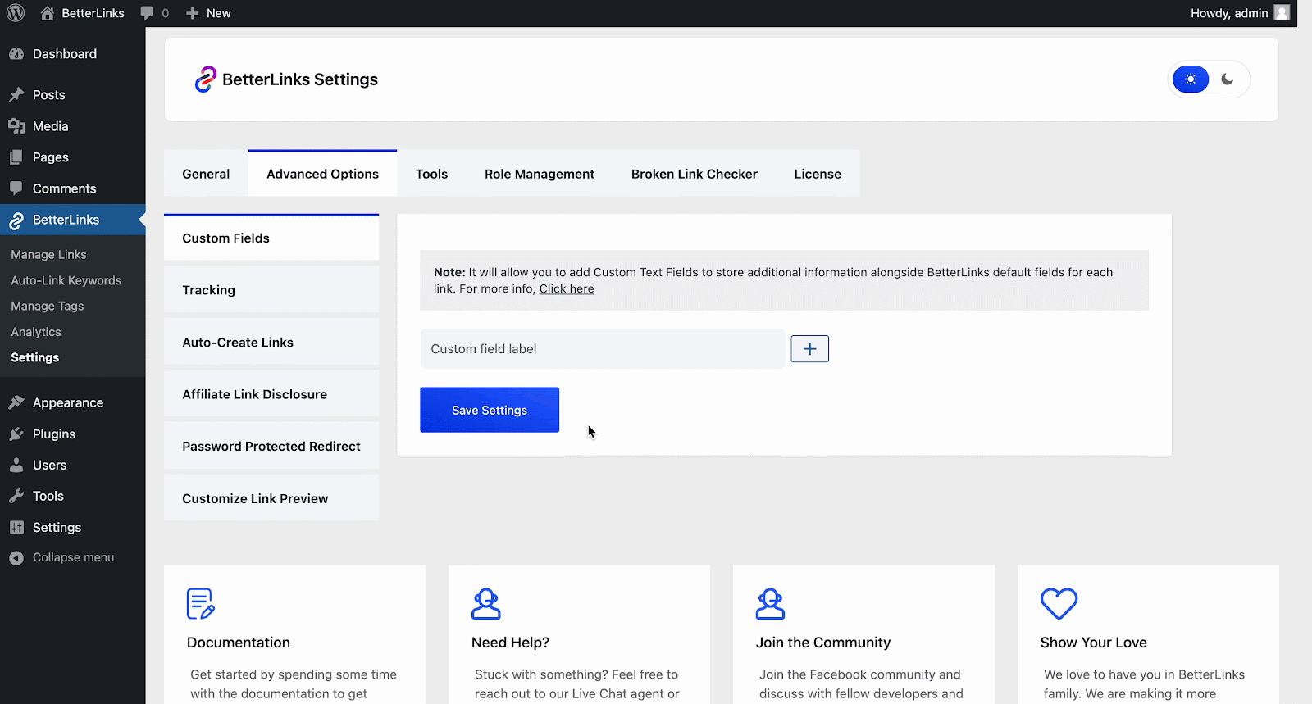This screenshot has width=1312, height=704.
Task: Select the Custom Fields section
Action: tap(271, 238)
